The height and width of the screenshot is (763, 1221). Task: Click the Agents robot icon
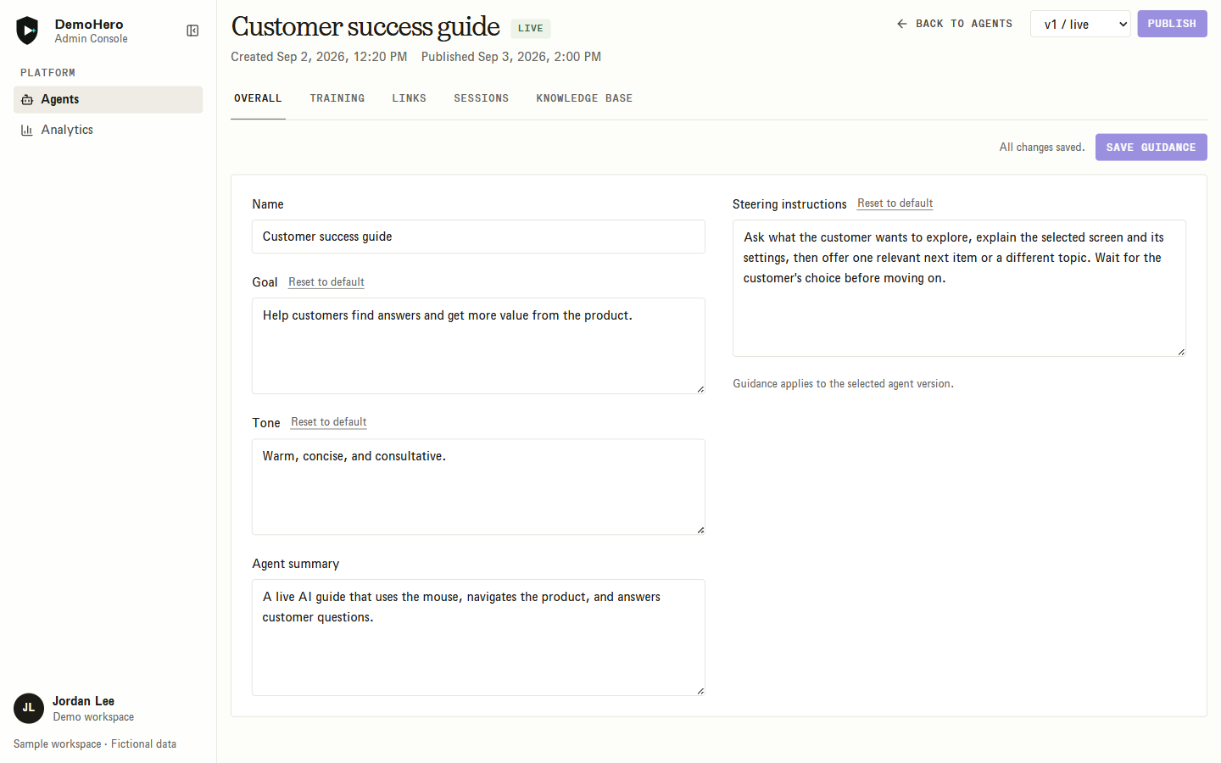click(x=27, y=100)
